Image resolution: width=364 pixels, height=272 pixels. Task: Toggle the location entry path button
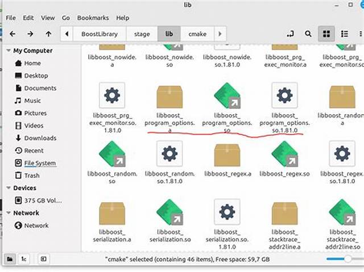point(290,34)
